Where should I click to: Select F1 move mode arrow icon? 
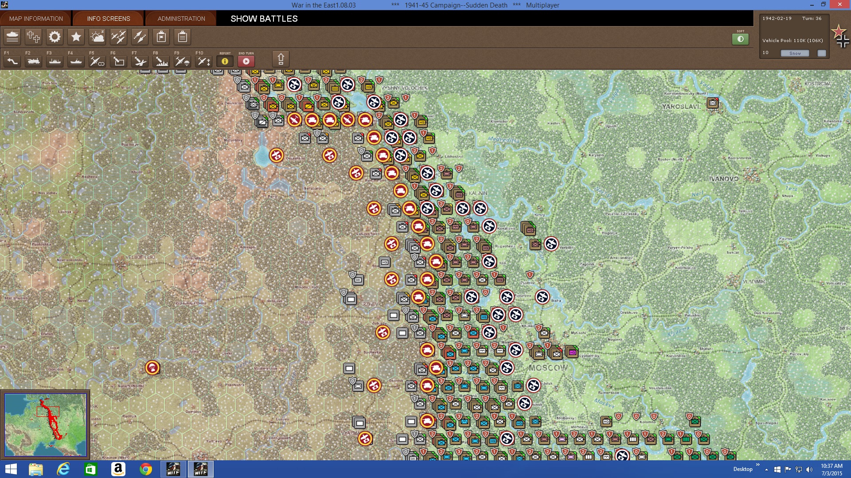[12, 62]
